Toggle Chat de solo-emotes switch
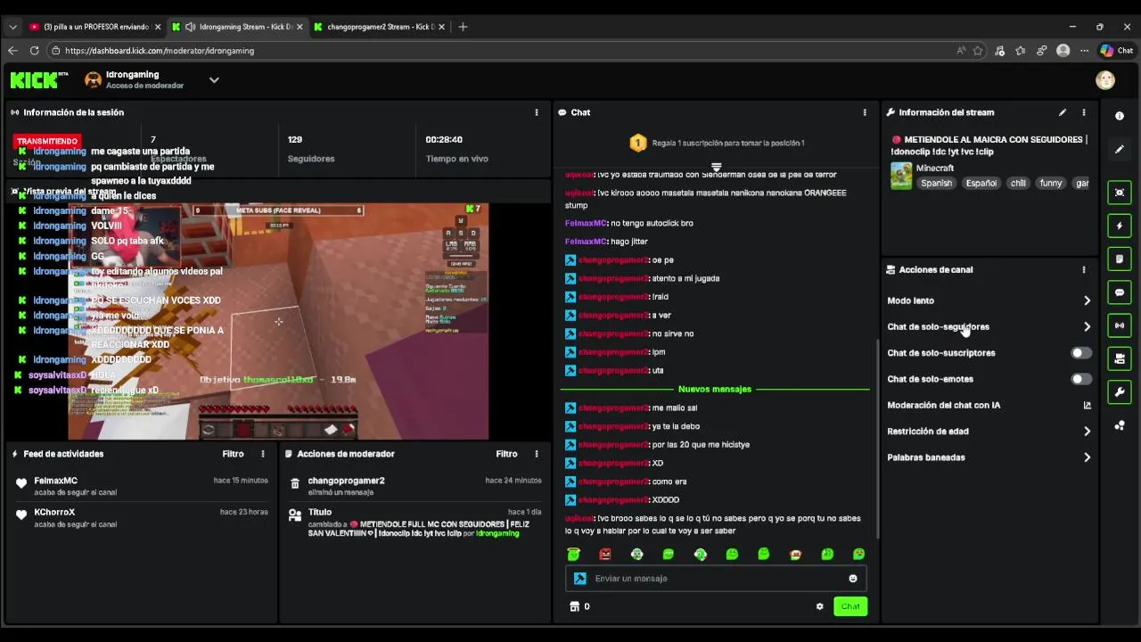This screenshot has height=642, width=1141. tap(1080, 379)
